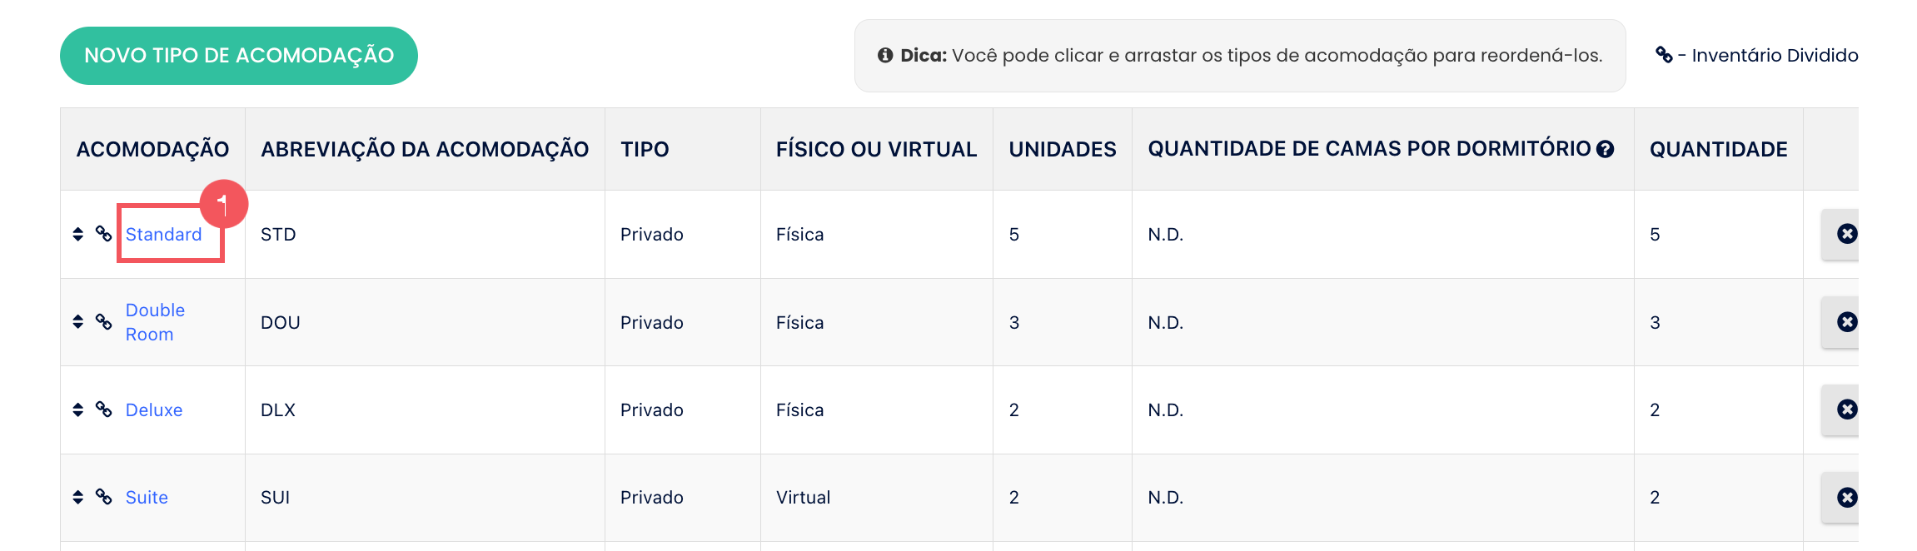Screen dimensions: 1917x551
Task: Click the Inventário Dividido legend icon
Action: click(x=1664, y=55)
